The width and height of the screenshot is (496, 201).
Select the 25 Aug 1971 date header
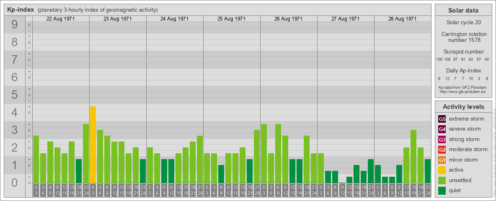coord(232,19)
